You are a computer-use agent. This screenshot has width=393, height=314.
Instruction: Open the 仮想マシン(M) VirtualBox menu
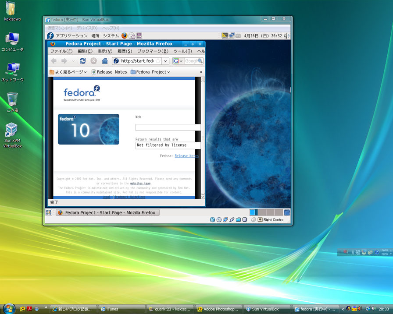click(x=60, y=28)
